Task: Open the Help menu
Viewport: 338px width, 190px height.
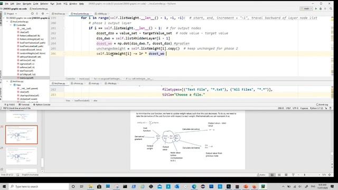Action: (81, 4)
